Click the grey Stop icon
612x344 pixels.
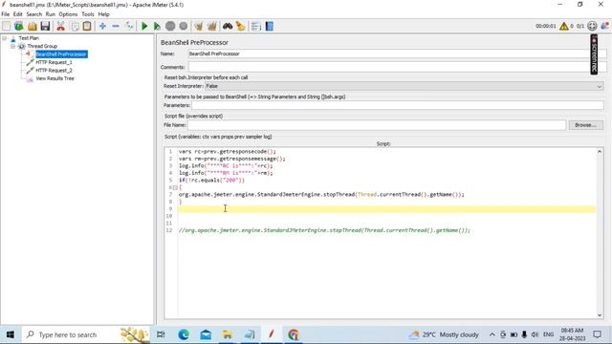pyautogui.click(x=170, y=26)
